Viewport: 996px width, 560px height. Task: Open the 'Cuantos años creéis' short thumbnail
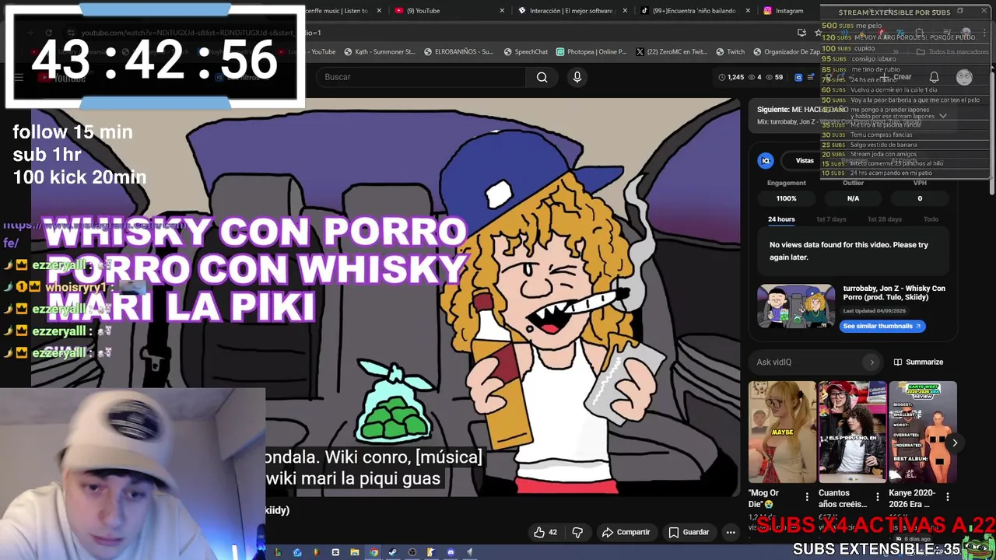pos(852,432)
